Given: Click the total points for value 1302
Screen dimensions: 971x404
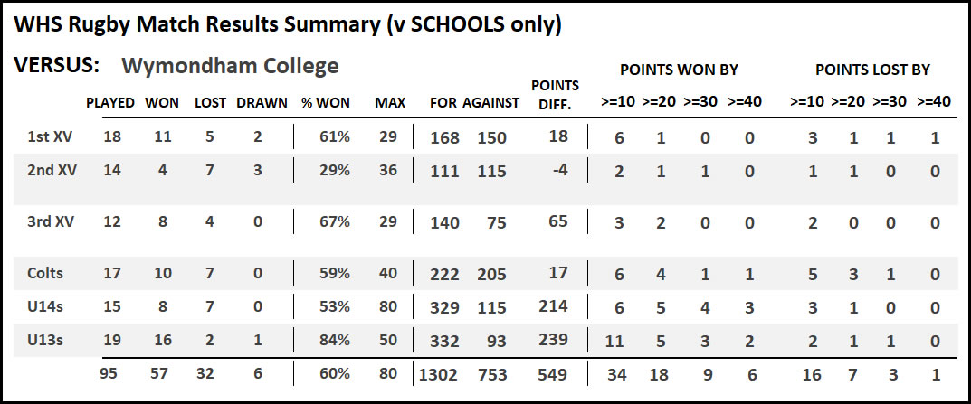Looking at the screenshot, I should 440,374.
